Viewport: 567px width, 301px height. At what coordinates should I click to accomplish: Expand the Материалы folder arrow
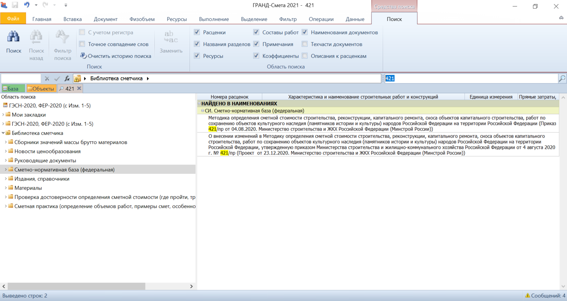6,188
